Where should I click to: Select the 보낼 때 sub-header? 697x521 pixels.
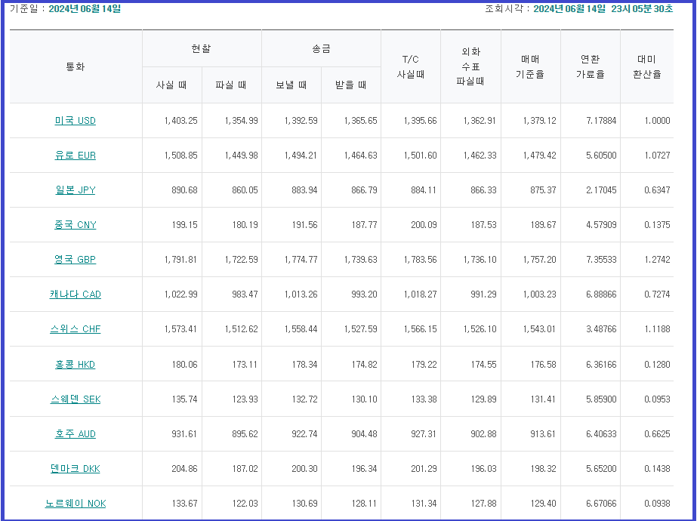click(291, 85)
